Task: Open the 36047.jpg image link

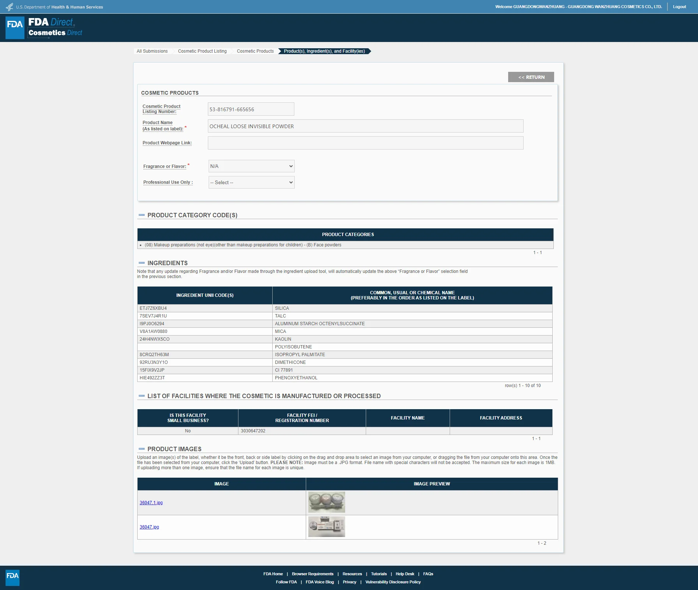Action: [149, 527]
